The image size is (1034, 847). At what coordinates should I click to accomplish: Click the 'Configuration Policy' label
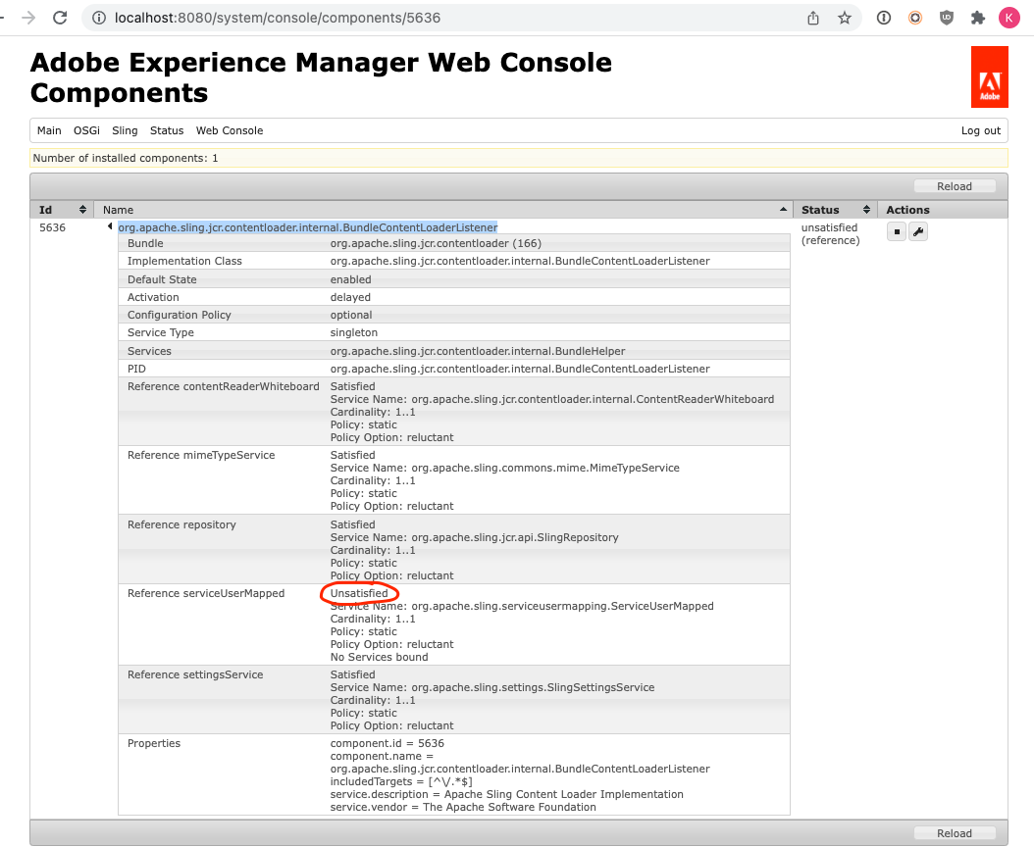pos(180,315)
